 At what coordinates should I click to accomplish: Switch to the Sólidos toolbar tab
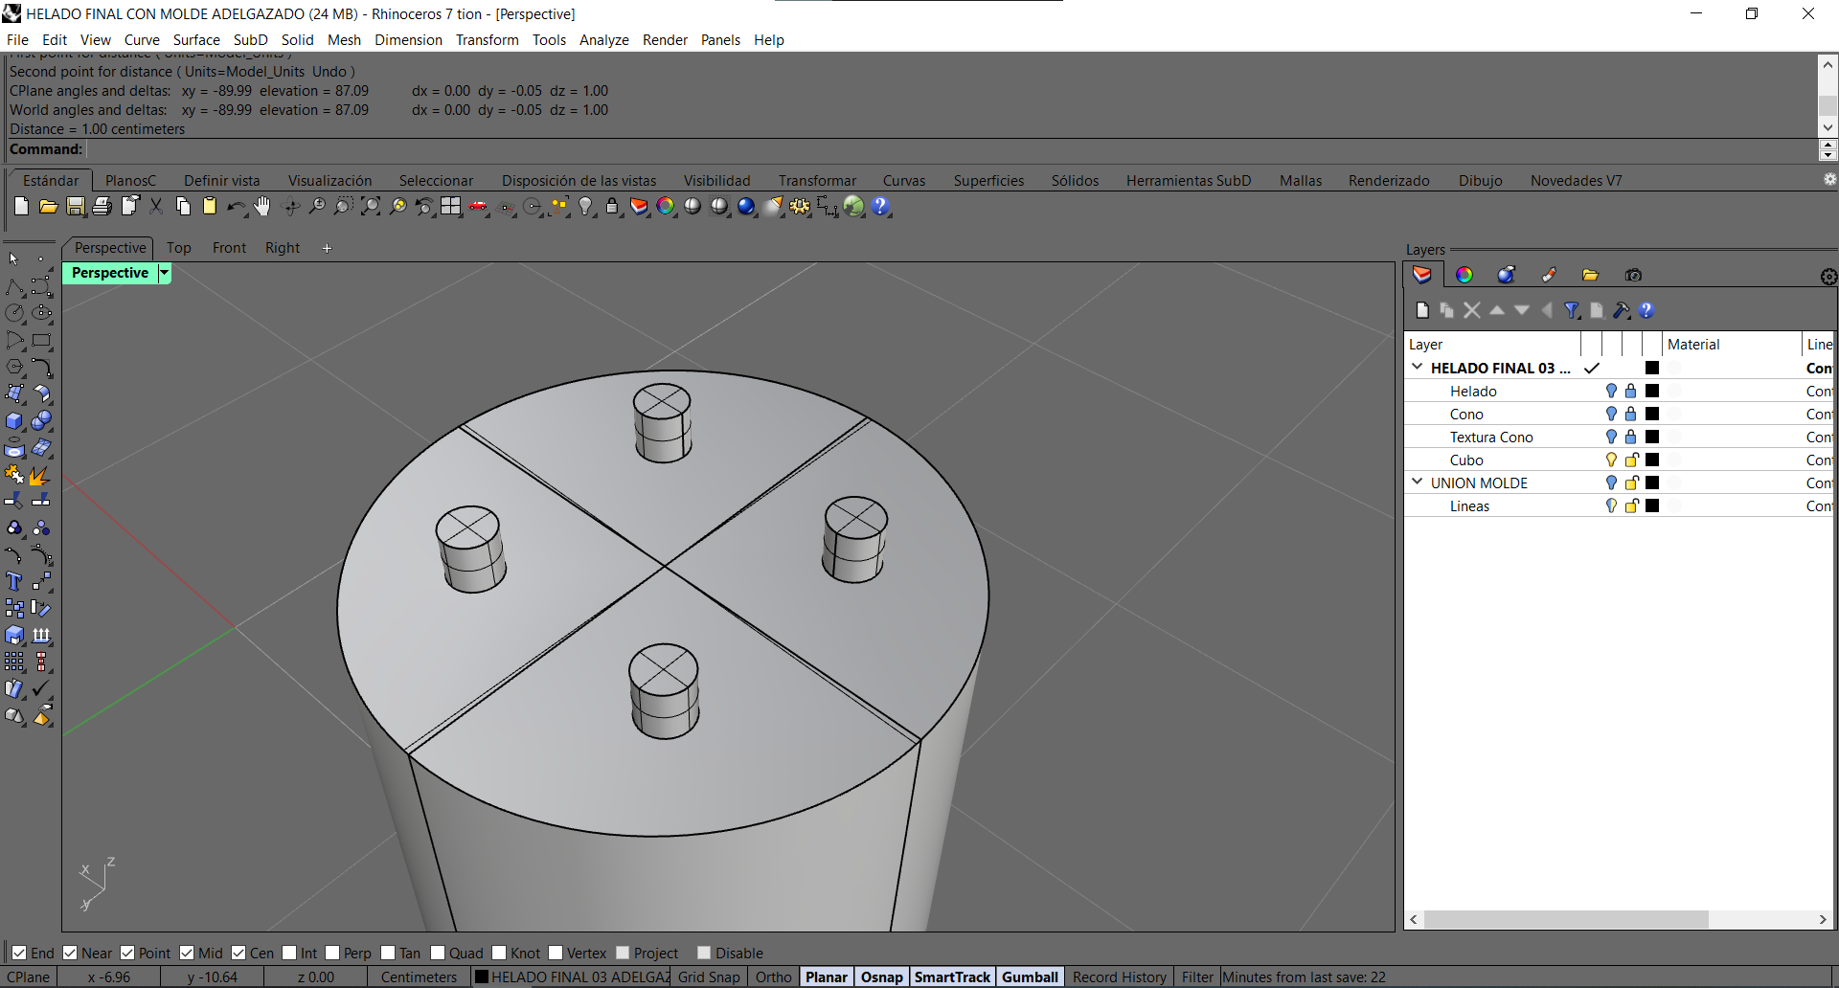click(1075, 180)
